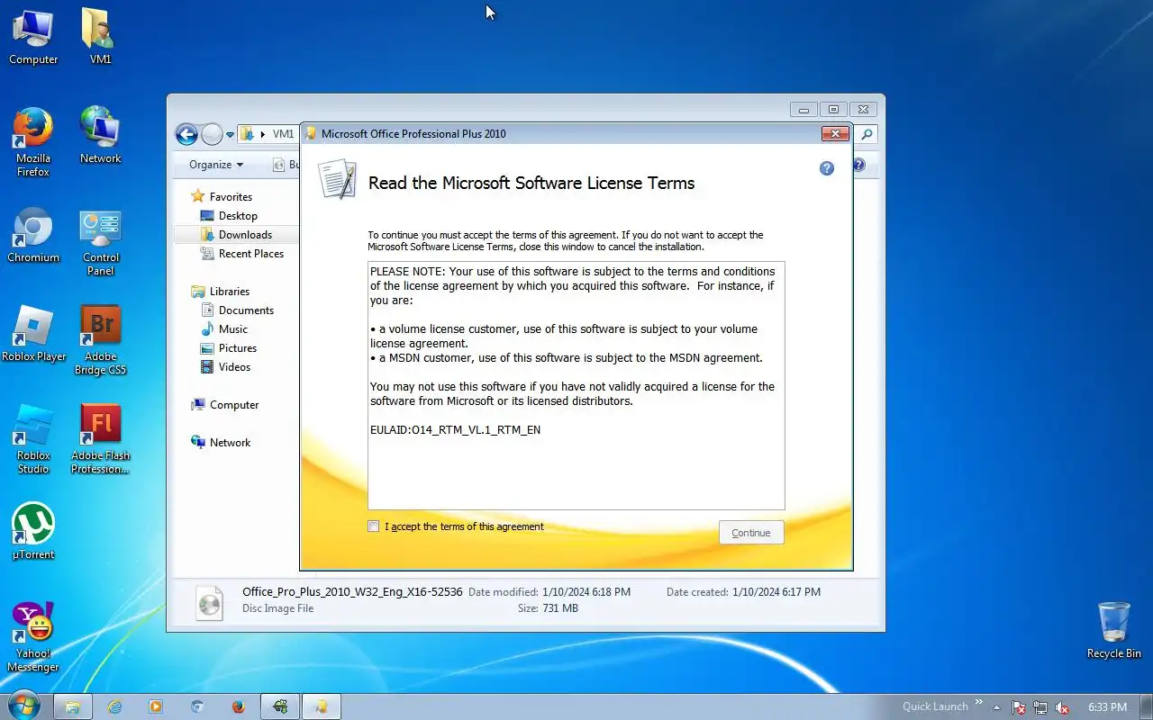Click the disc image file icon in details pane

pyautogui.click(x=209, y=603)
